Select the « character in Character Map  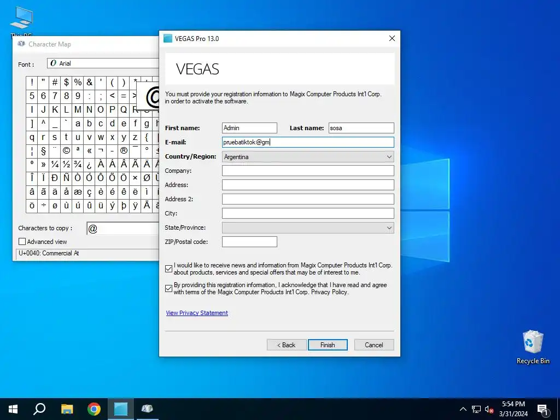[89, 151]
